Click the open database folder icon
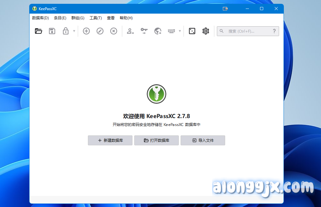This screenshot has width=321, height=207. [x=38, y=31]
